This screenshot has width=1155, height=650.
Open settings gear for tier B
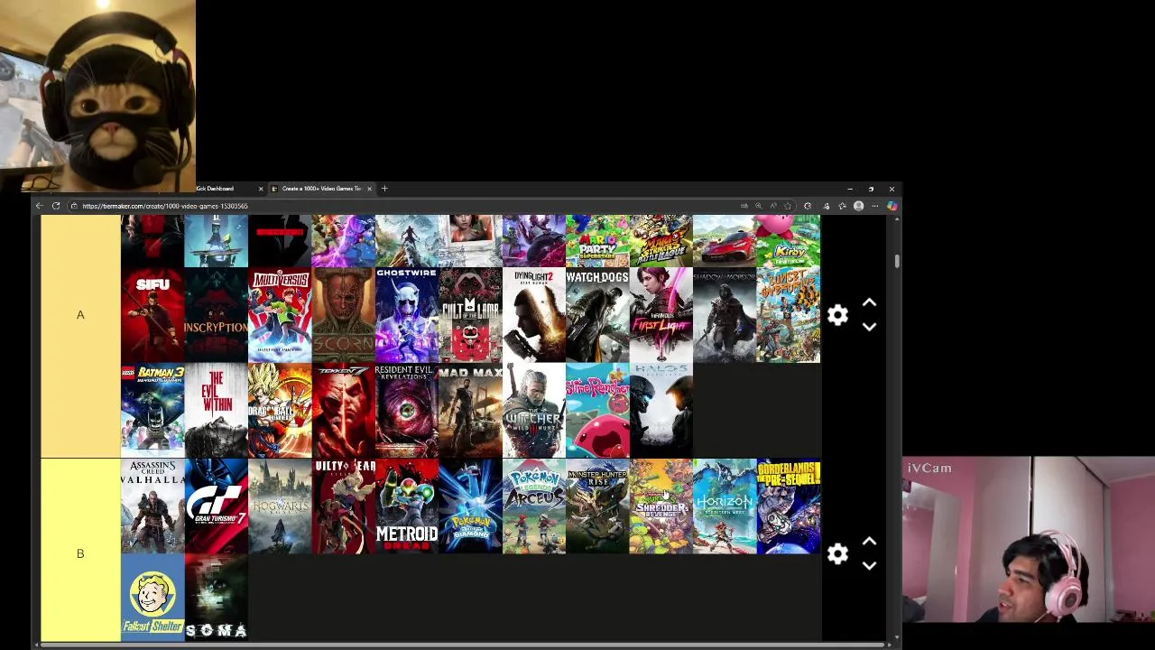(x=837, y=553)
